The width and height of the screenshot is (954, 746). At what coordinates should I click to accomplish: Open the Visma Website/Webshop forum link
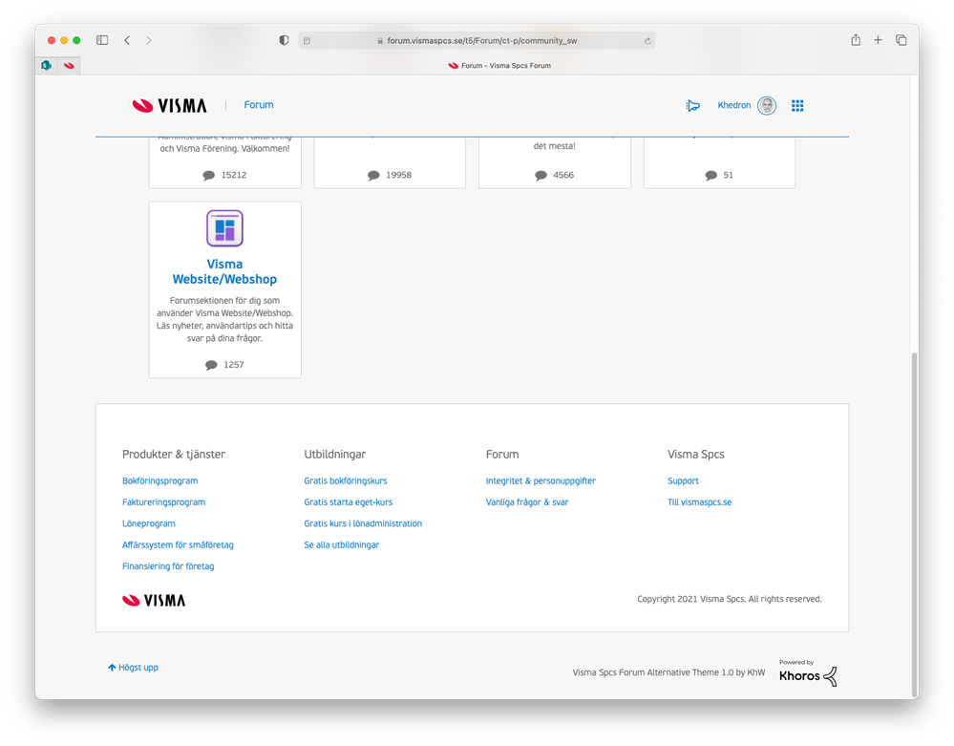pyautogui.click(x=224, y=272)
